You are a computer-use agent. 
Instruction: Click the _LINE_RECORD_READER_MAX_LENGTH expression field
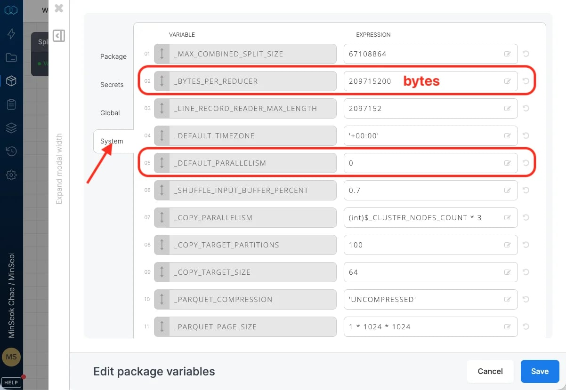click(x=430, y=109)
